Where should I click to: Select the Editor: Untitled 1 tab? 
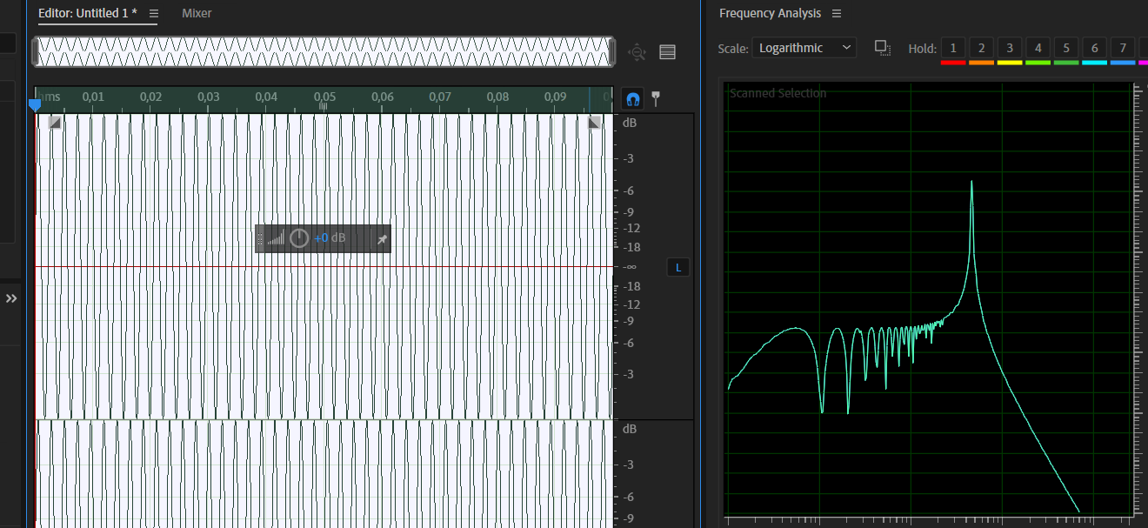(87, 13)
